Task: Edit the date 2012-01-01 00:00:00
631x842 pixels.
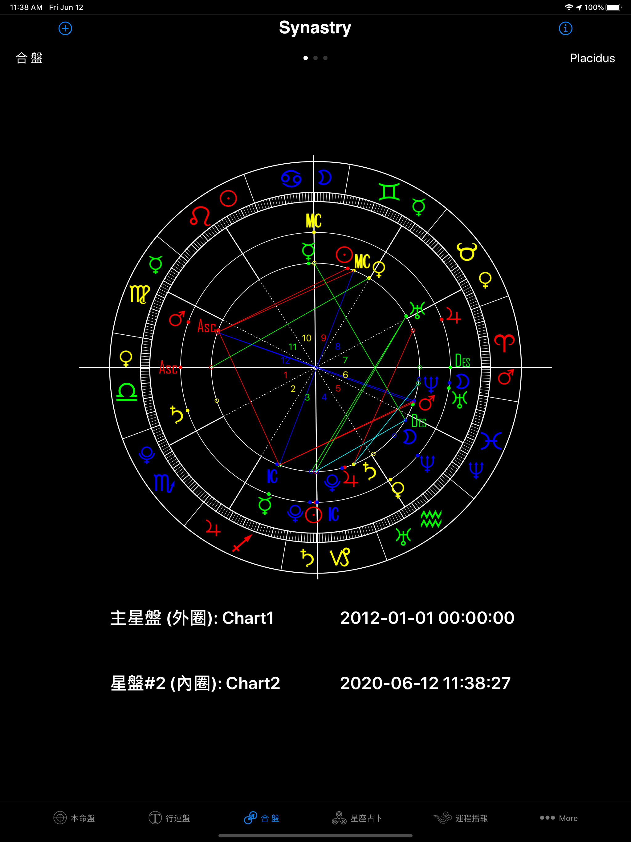Action: coord(427,618)
